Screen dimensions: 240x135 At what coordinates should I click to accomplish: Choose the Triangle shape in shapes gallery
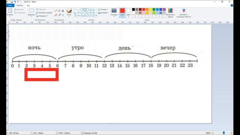(x=93, y=10)
